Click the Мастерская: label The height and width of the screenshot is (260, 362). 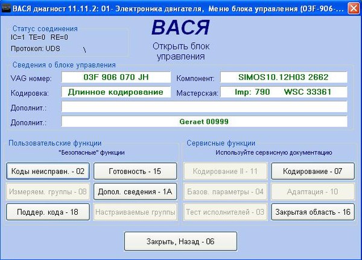(197, 94)
